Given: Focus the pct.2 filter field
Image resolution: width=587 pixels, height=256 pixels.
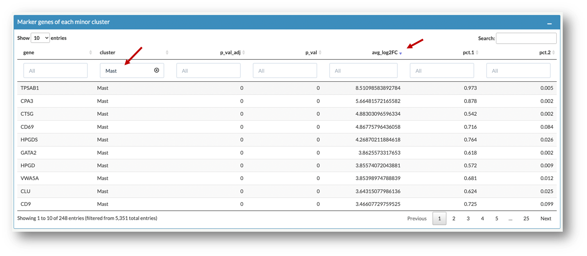Looking at the screenshot, I should coord(518,71).
